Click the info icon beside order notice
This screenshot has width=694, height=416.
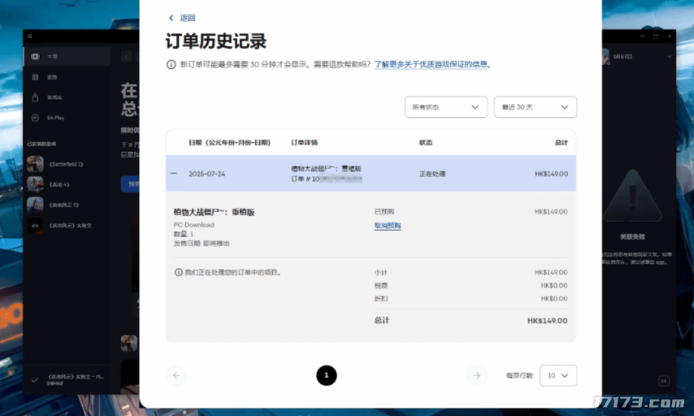171,65
